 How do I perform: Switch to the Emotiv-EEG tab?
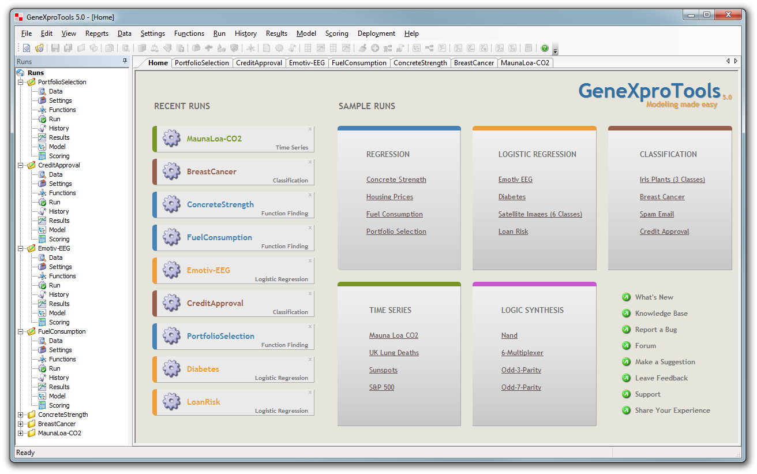pos(306,63)
